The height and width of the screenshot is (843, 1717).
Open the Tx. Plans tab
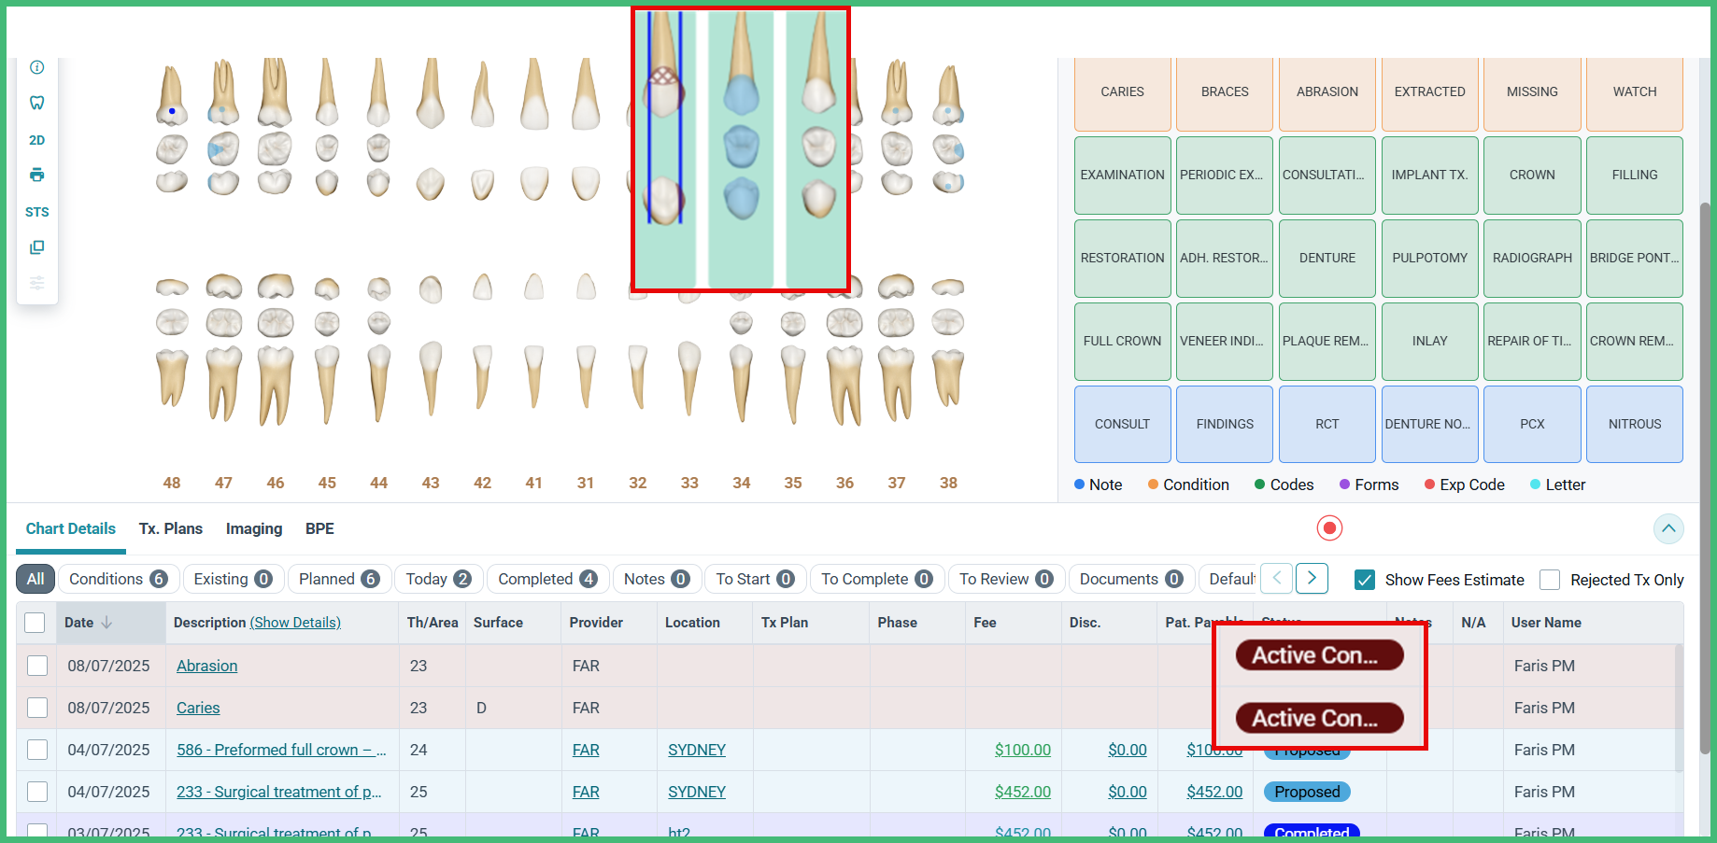(171, 528)
